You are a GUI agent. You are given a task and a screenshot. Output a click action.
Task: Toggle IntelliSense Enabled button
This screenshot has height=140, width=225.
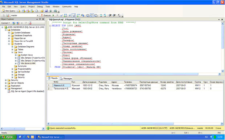pyautogui.click(x=74, y=16)
